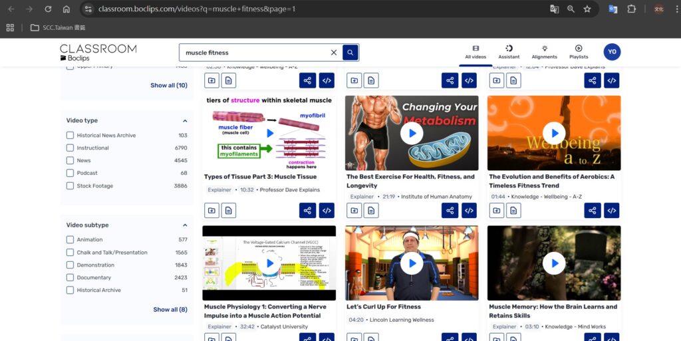Get embed code for The Best Exercise video
This screenshot has width=681, height=341.
tap(470, 211)
